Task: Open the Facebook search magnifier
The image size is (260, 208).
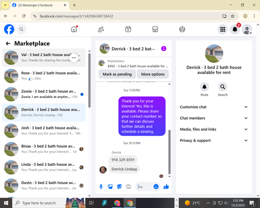Action: coord(21,29)
